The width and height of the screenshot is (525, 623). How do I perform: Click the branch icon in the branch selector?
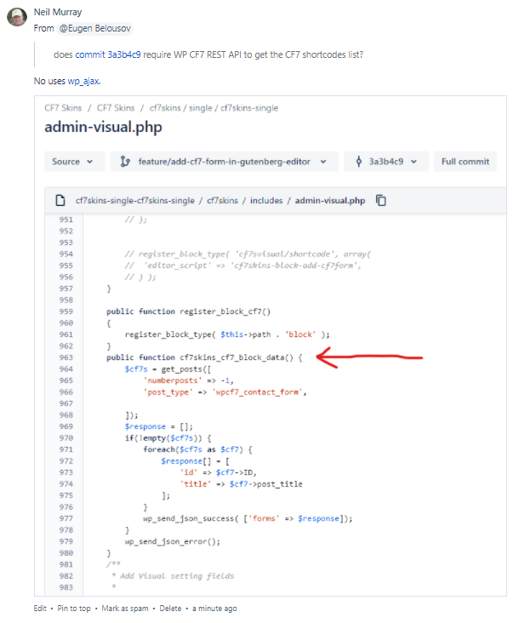click(x=126, y=162)
